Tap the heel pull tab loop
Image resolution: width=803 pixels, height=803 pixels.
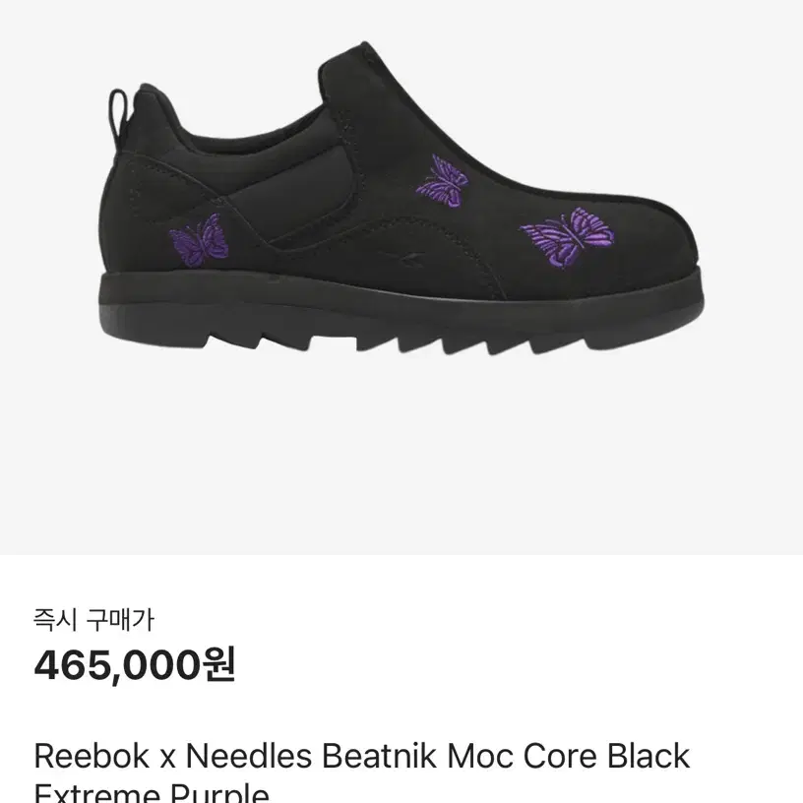point(118,120)
